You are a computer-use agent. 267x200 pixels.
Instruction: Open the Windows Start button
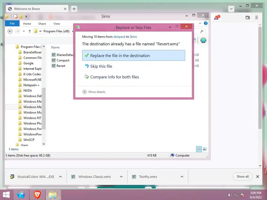pos(6,195)
